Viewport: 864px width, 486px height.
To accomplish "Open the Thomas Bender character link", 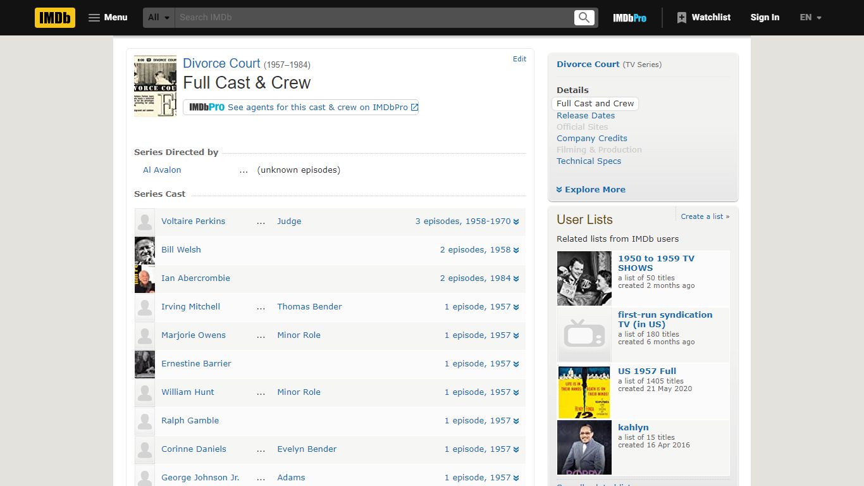I will [x=309, y=307].
